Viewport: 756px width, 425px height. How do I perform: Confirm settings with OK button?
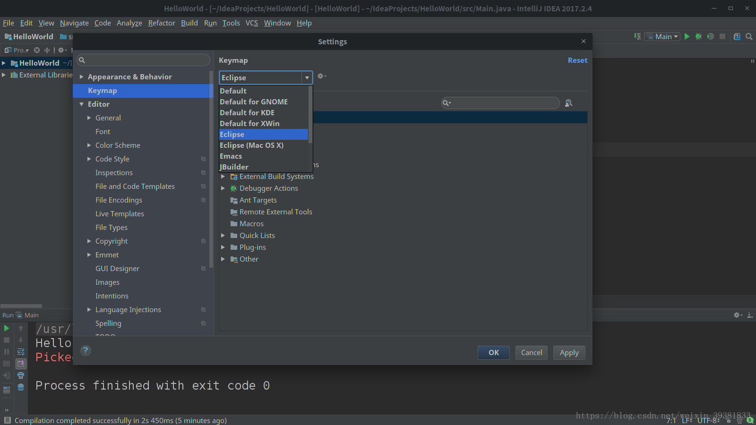coord(494,353)
